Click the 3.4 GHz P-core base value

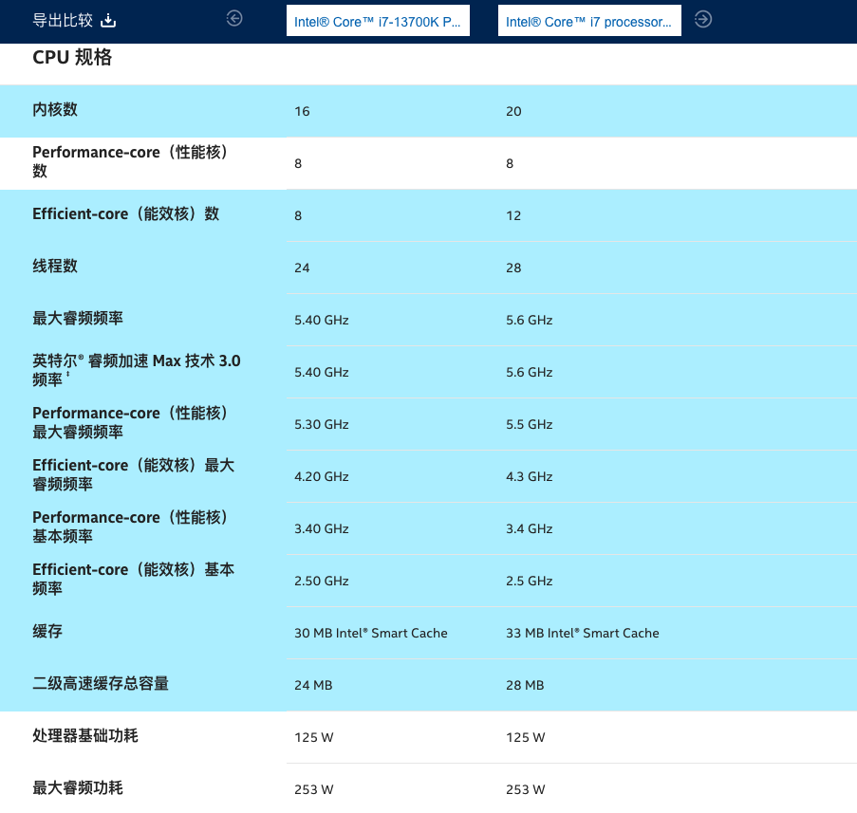coord(529,529)
